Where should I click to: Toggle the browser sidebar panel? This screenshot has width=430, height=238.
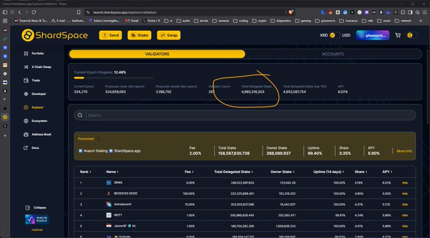pos(410,13)
